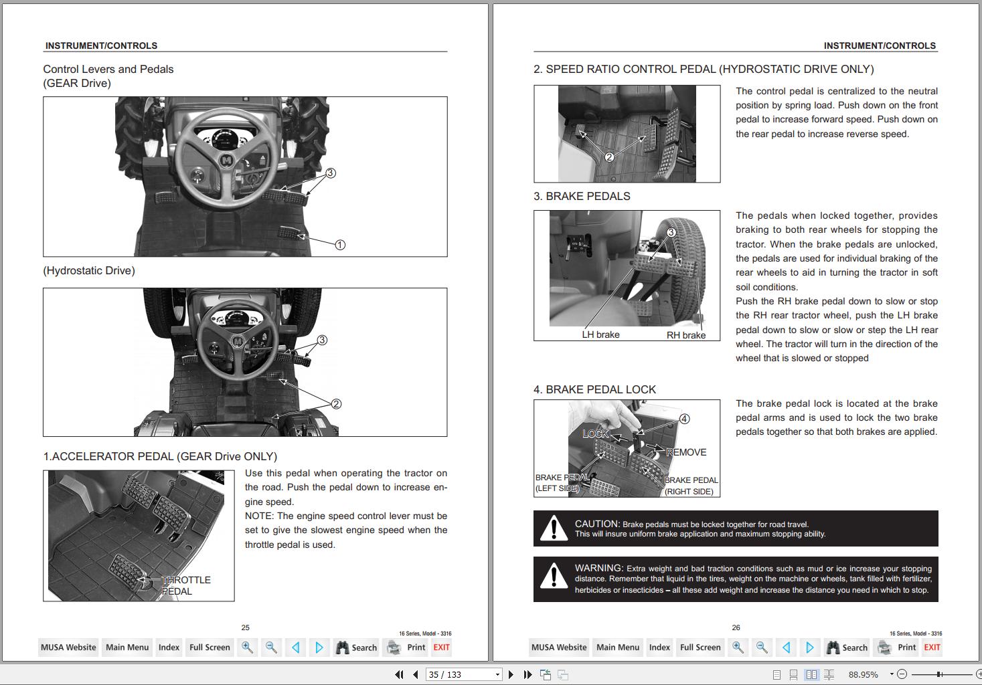Click zoom out magnifier on page 25
This screenshot has height=685, width=982.
click(x=271, y=647)
